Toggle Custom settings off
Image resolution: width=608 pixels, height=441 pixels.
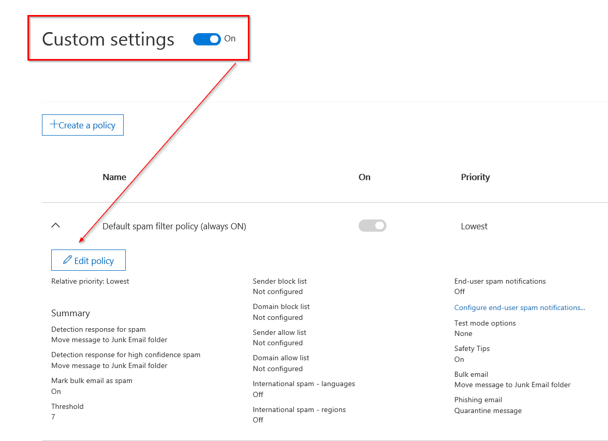tap(206, 39)
